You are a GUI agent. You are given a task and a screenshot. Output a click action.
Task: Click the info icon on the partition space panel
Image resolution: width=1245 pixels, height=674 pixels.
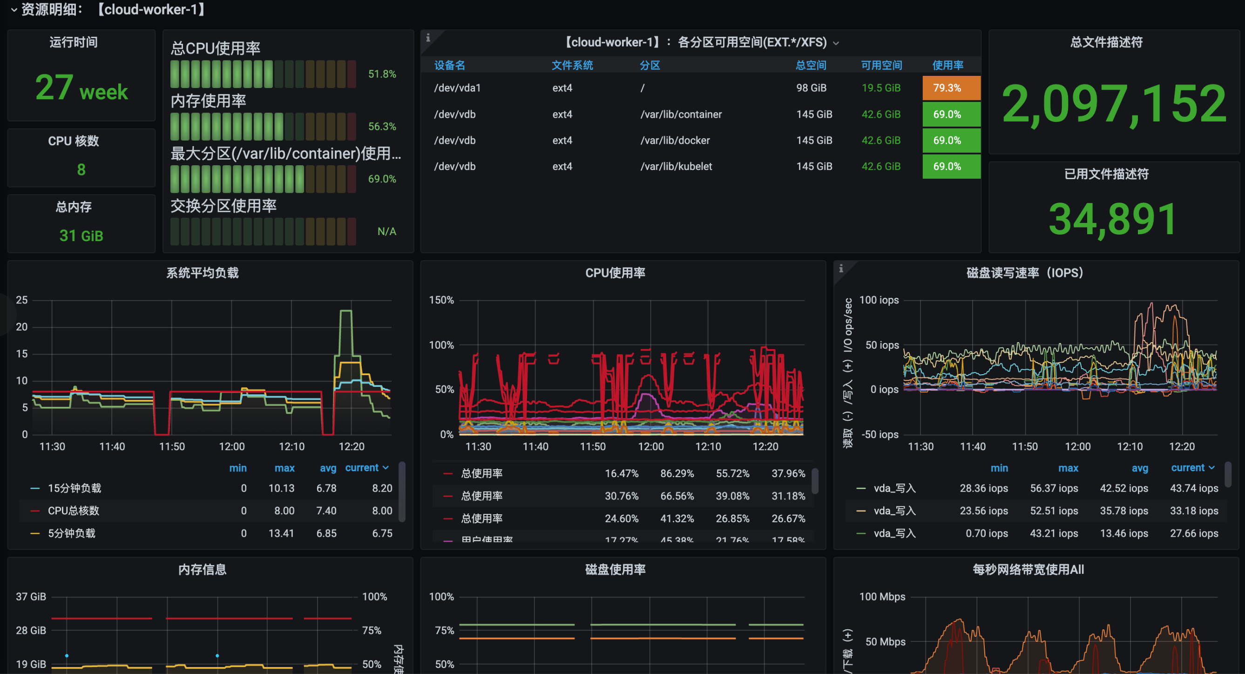428,38
